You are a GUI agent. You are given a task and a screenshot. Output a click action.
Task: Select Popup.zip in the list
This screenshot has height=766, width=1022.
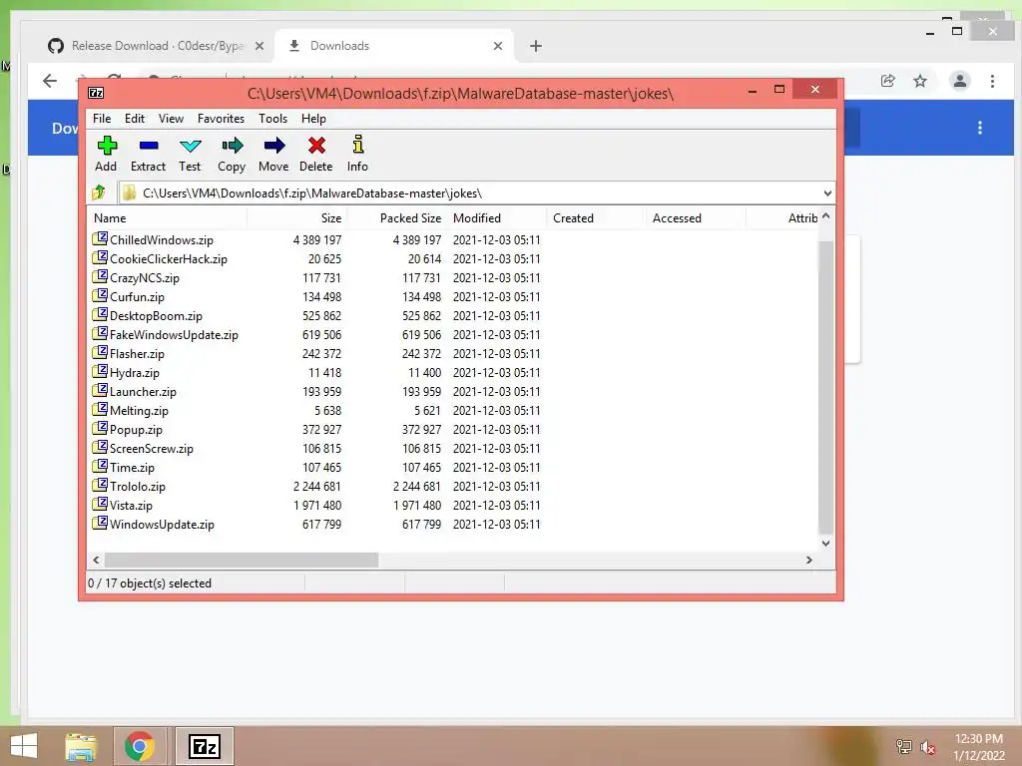136,429
